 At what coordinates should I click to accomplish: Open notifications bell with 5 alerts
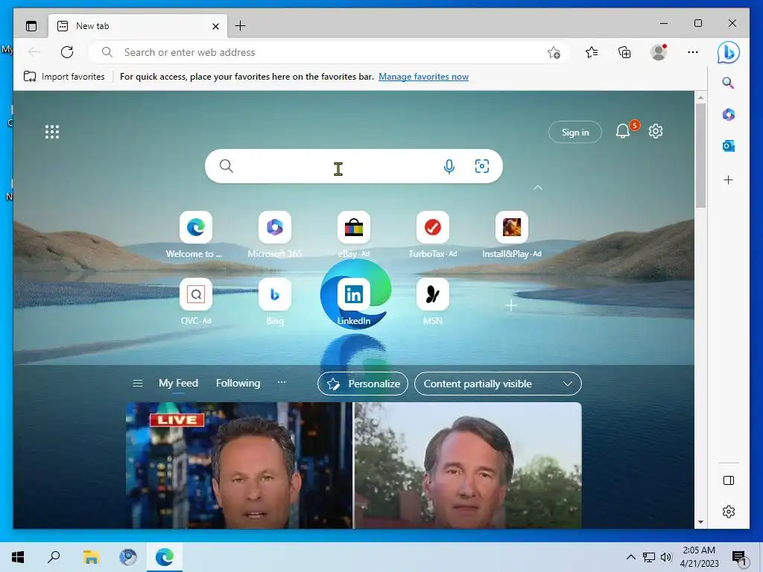(x=624, y=131)
